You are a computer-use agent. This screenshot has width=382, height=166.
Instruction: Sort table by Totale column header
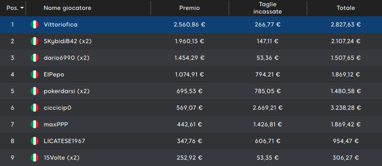(x=346, y=8)
